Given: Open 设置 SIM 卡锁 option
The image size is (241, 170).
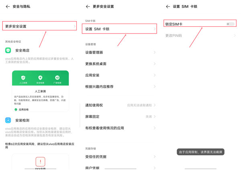Looking at the screenshot, I should [x=119, y=29].
